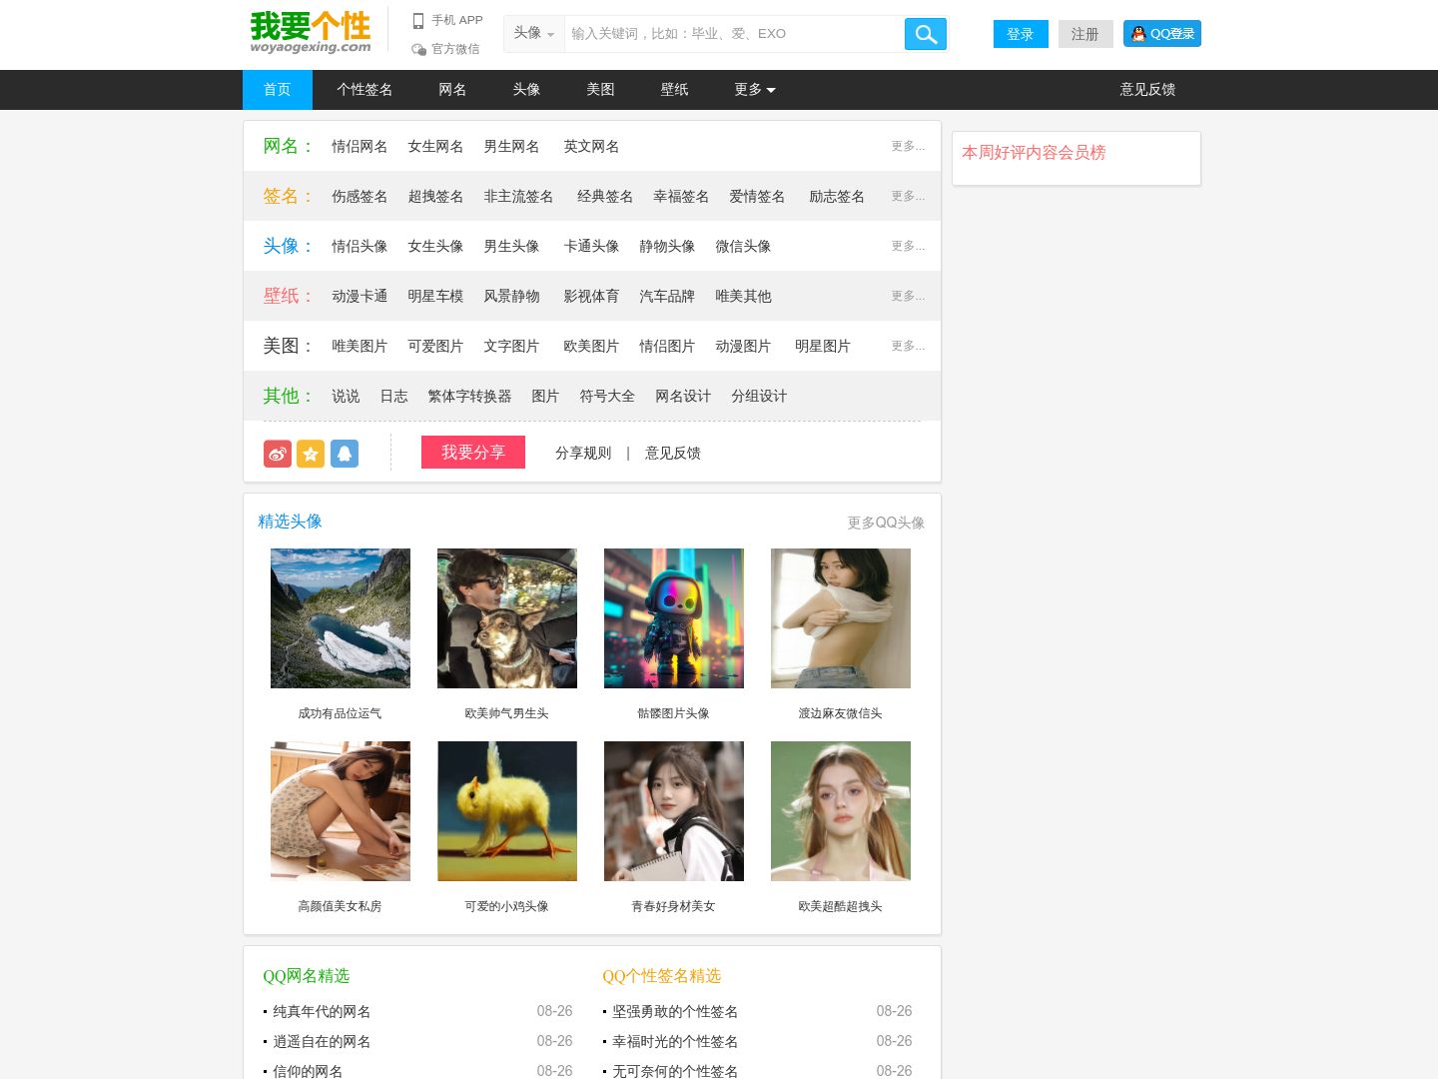Click the 官方微信 WeChat link
1438x1079 pixels.
pos(445,49)
